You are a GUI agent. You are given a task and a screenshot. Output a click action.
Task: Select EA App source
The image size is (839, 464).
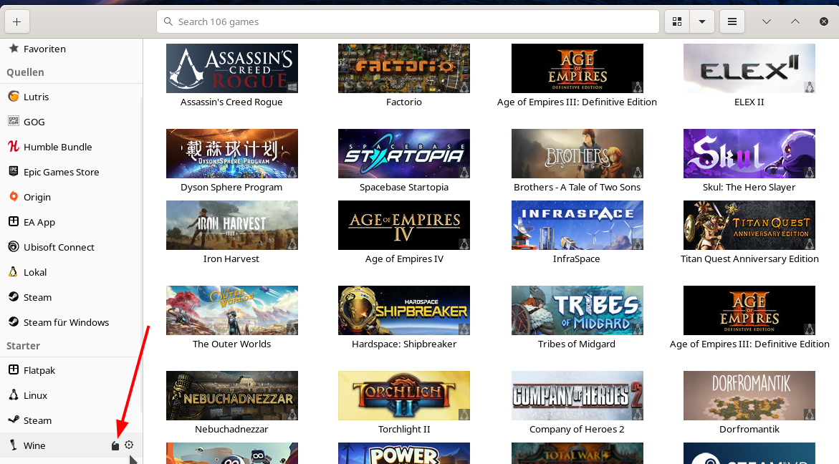[71, 223]
